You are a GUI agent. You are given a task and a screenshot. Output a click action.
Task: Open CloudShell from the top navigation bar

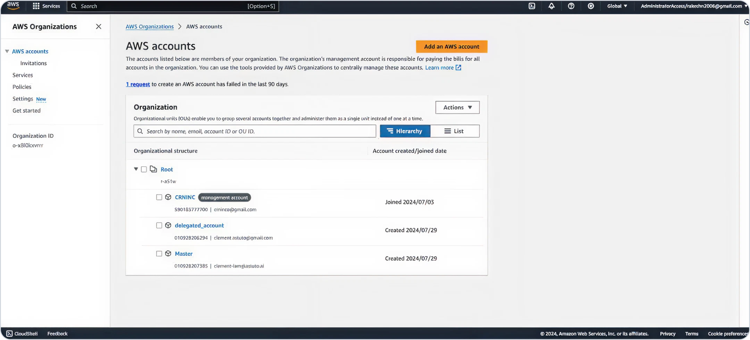pos(532,6)
